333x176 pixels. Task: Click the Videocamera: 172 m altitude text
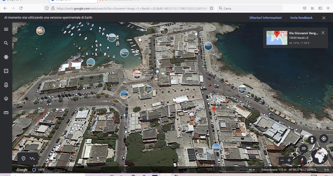[x=273, y=170]
